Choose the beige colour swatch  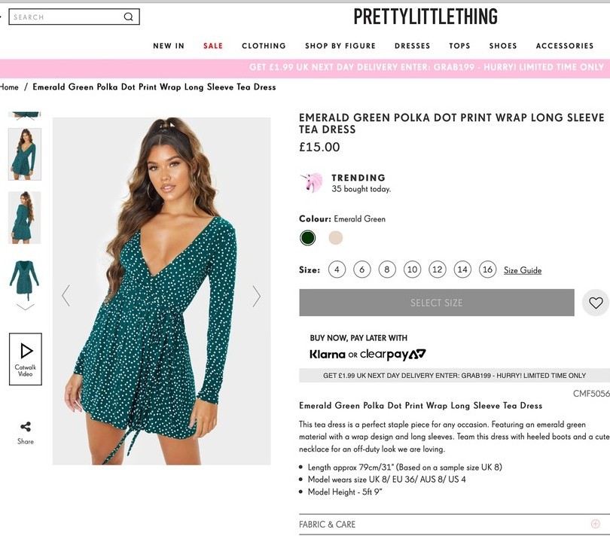[336, 238]
